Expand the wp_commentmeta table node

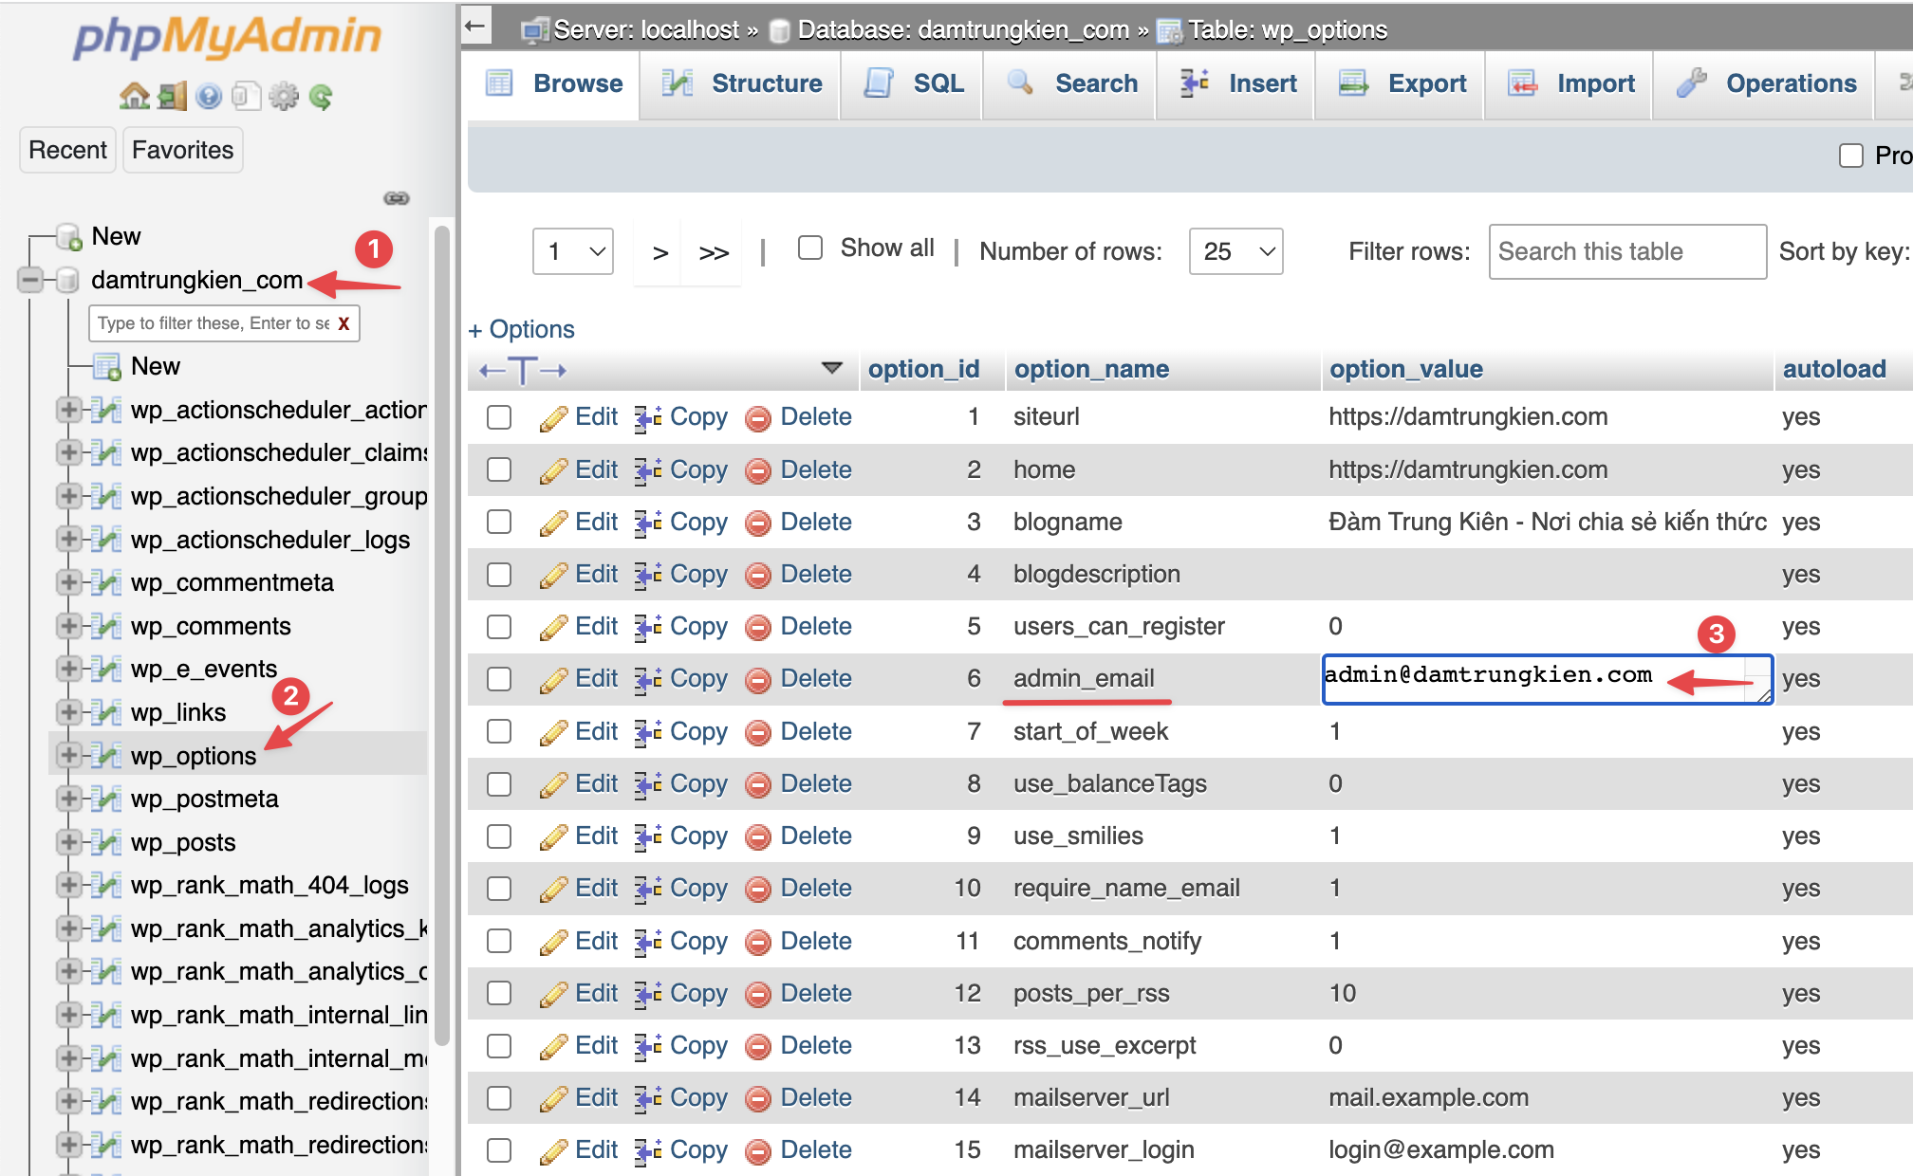[x=67, y=582]
